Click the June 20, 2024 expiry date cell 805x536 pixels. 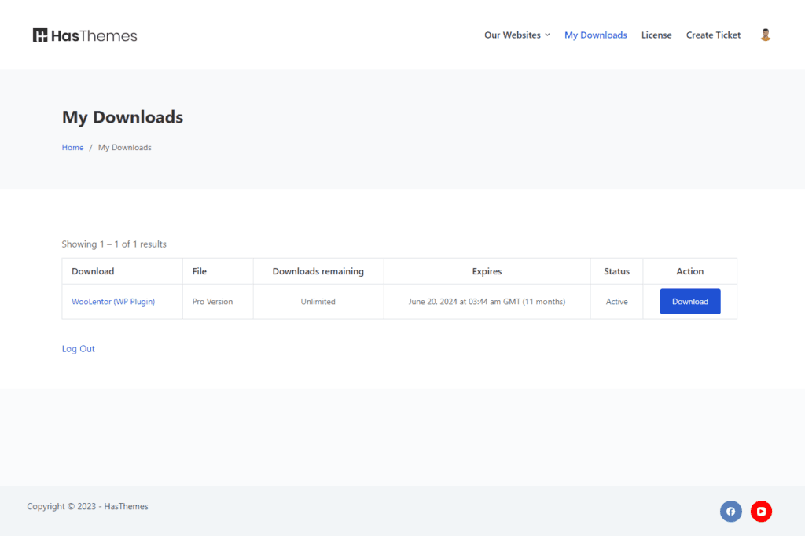487,302
